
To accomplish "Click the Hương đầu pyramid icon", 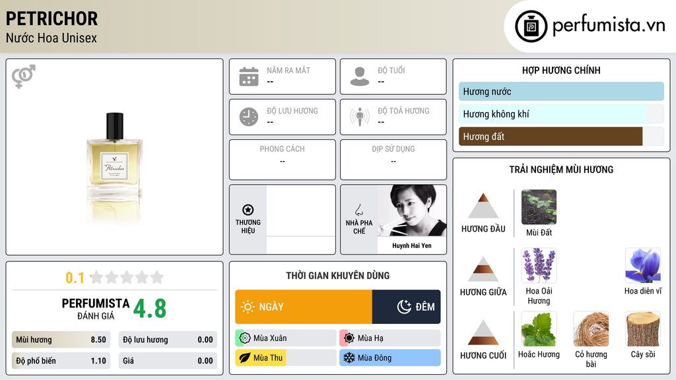I will click(483, 206).
